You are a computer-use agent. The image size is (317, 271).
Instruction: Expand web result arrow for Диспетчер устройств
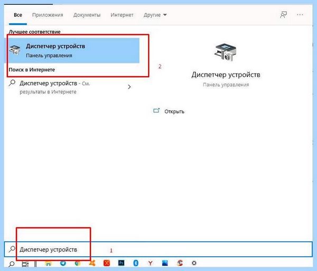pos(129,87)
